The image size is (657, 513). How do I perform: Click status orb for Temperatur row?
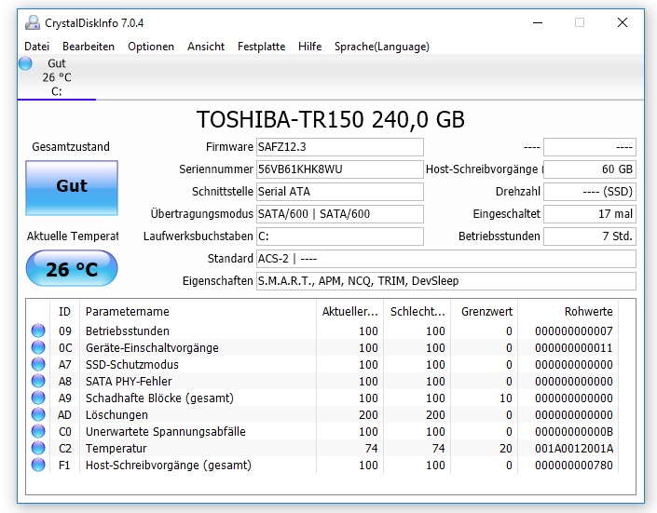(38, 448)
